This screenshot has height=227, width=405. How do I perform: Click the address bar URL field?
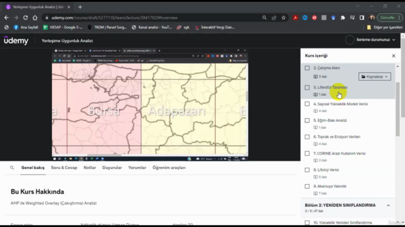pos(153,18)
